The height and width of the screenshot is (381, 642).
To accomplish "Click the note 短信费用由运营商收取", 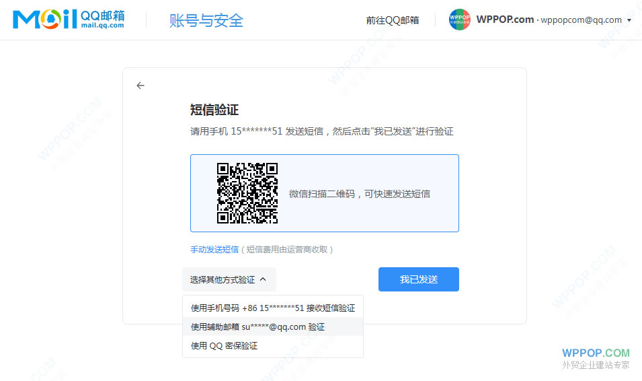I will pyautogui.click(x=286, y=249).
